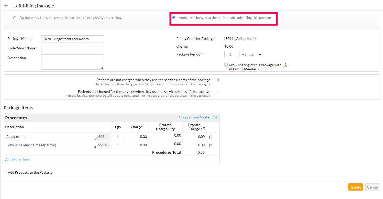Select Apply changes to patients using this package

174,18
